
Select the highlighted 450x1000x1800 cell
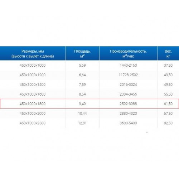click(x=33, y=104)
